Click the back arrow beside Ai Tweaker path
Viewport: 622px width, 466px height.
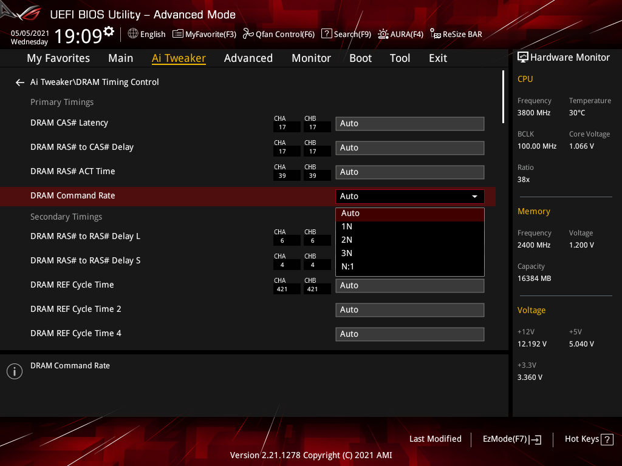(20, 83)
